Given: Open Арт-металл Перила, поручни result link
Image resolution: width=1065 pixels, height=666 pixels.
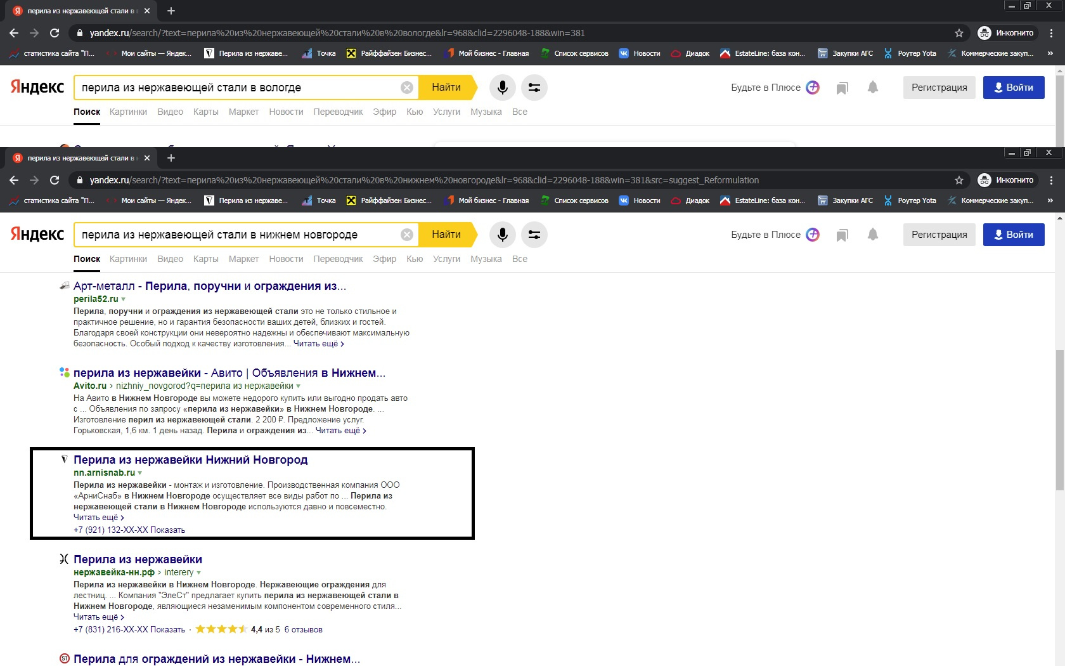Looking at the screenshot, I should (210, 286).
